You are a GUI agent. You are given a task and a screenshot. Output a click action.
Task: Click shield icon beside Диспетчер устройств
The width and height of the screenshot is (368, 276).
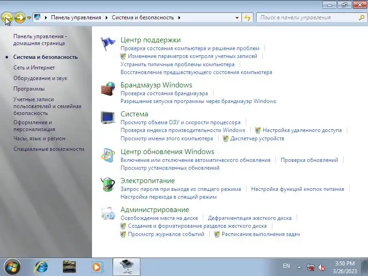click(x=225, y=138)
